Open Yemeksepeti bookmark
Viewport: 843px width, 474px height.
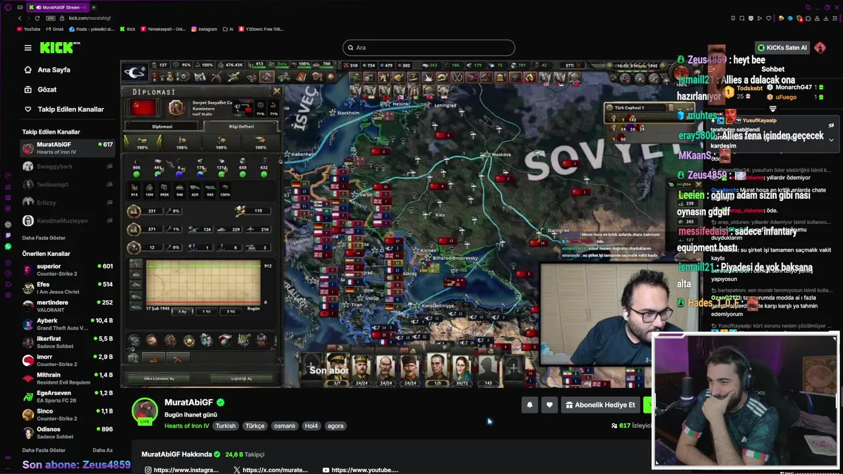click(x=163, y=29)
